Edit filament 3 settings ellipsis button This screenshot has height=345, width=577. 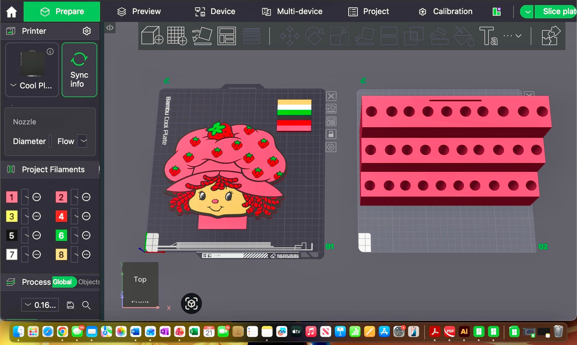(37, 216)
